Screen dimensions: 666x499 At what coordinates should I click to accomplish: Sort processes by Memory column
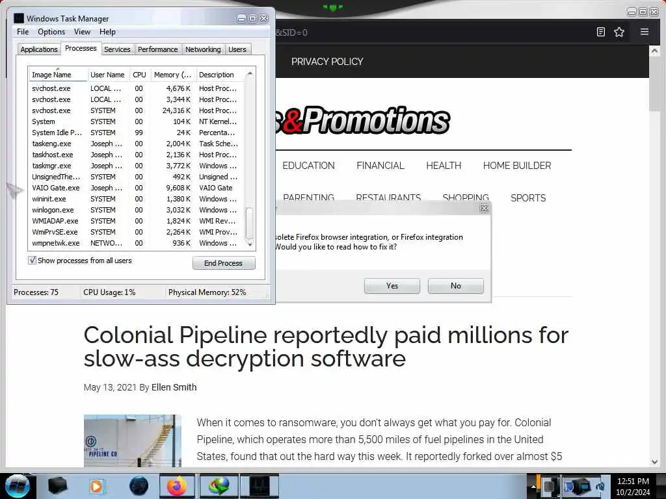click(172, 75)
